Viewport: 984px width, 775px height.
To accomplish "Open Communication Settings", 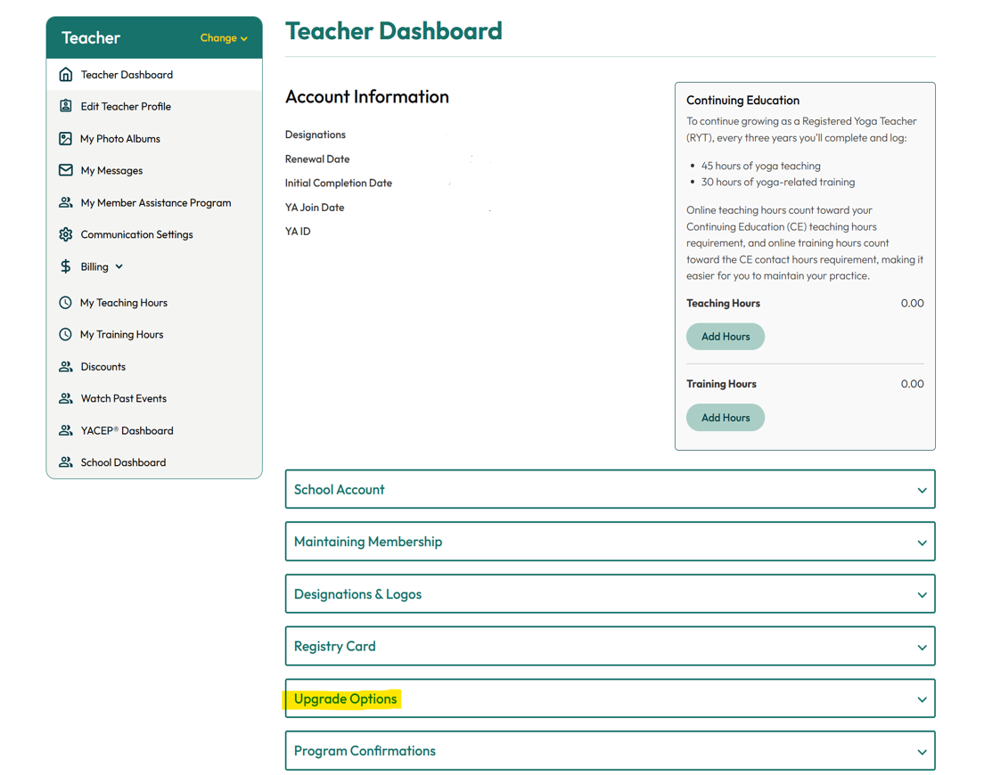I will (x=154, y=234).
